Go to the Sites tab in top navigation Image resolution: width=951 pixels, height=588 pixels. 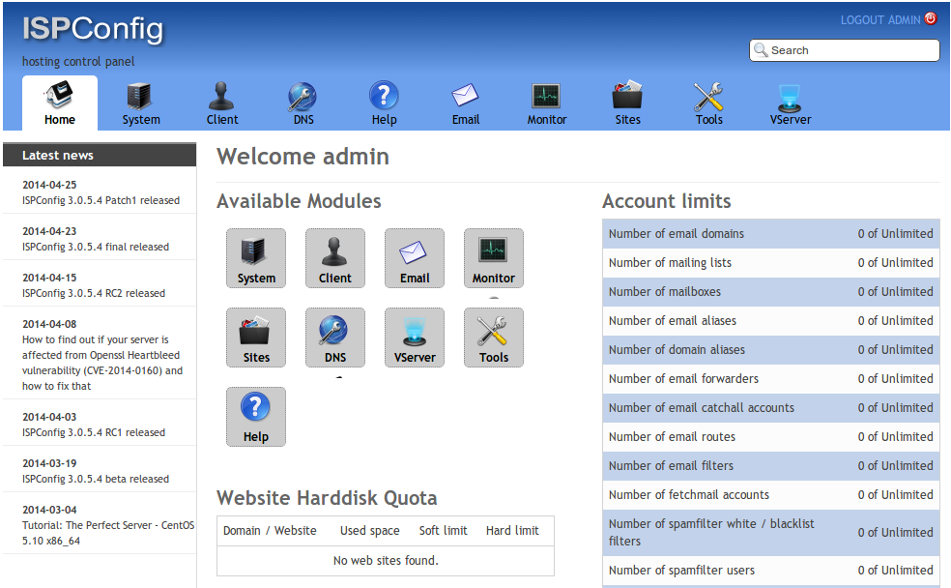coord(628,103)
